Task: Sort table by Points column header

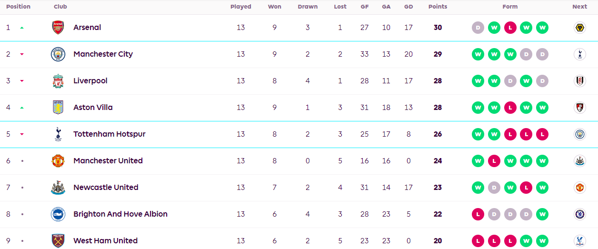Action: (x=438, y=7)
